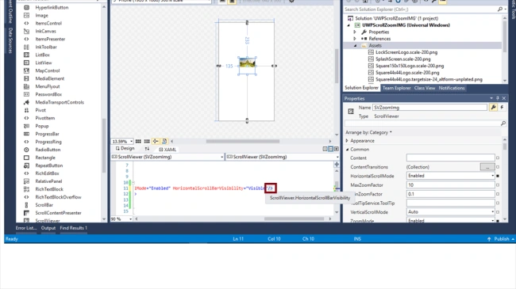Click the MaxZoomFactor value field

click(451, 185)
